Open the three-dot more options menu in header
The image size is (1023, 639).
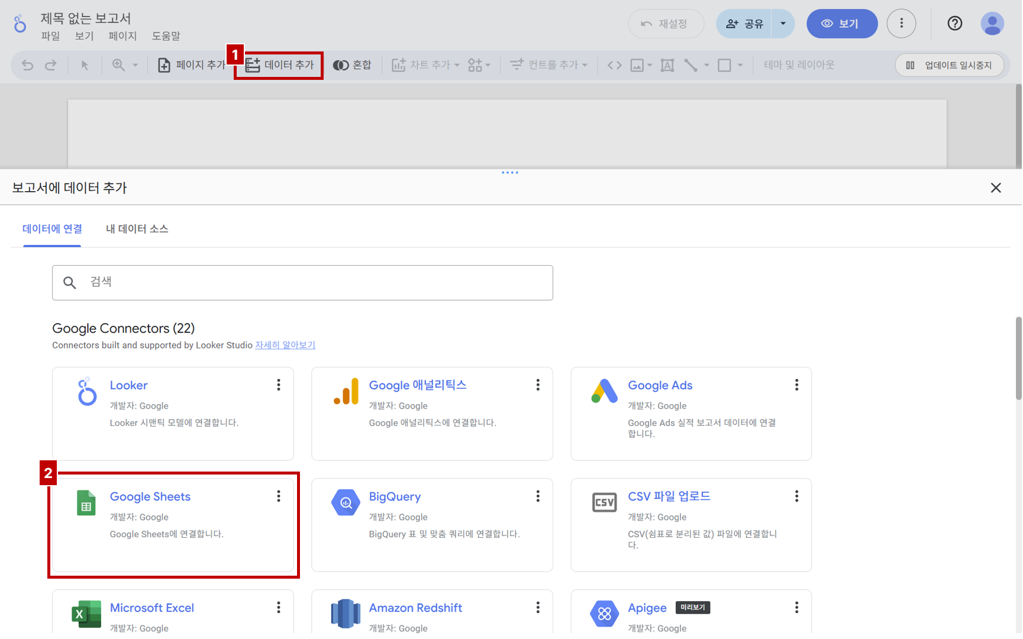(901, 24)
